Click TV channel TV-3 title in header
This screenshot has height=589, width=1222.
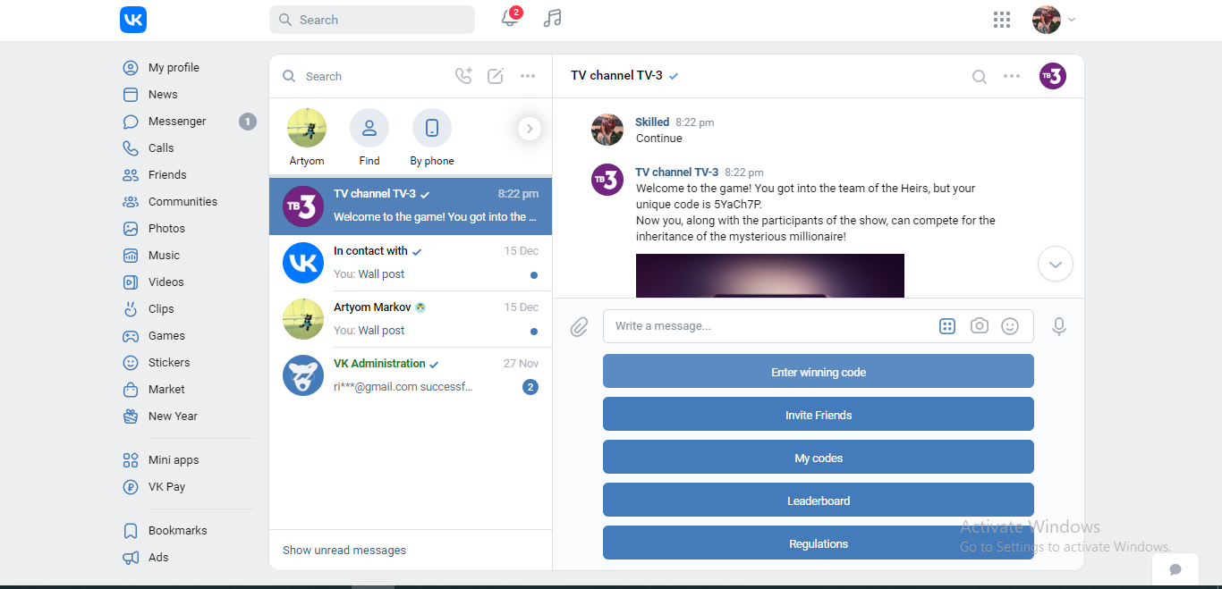click(x=616, y=76)
